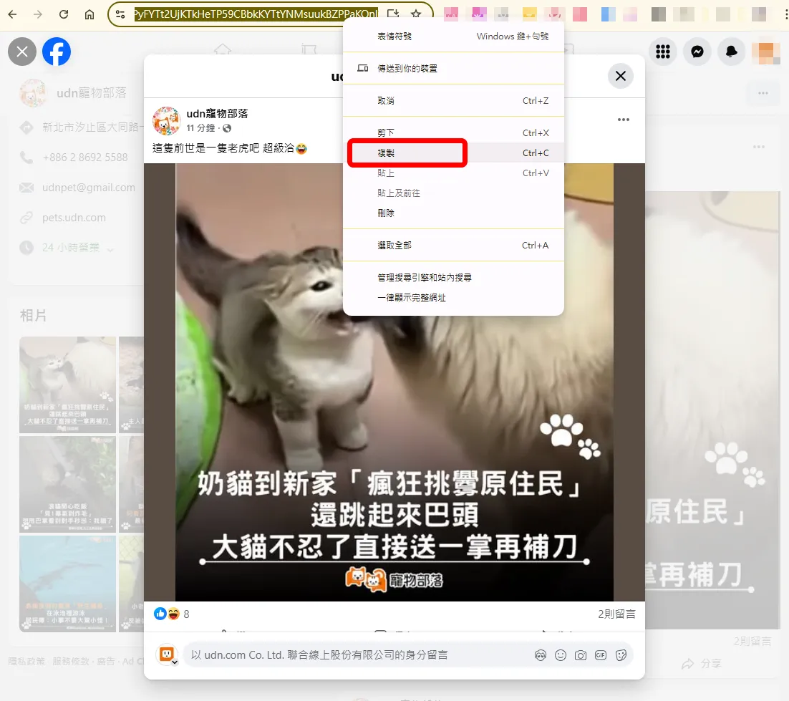Attach a photo using the camera icon
789x701 pixels.
(581, 655)
